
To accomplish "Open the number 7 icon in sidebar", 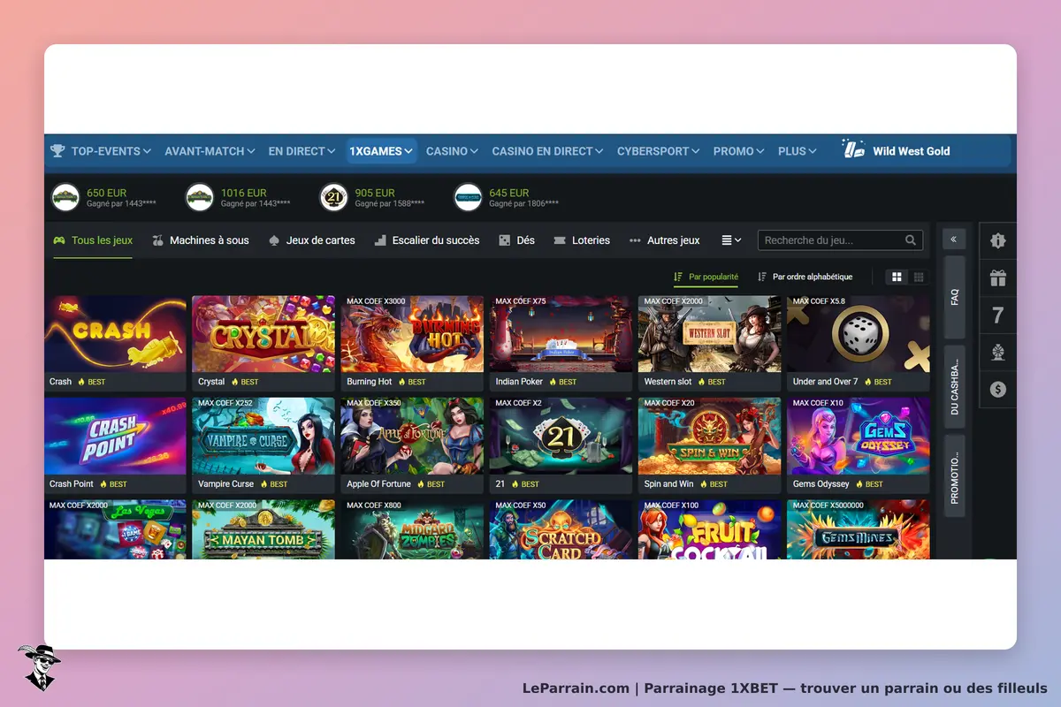I will pos(998,315).
